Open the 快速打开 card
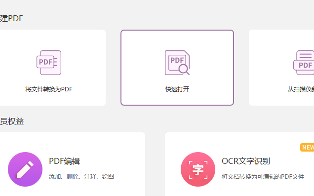 coord(177,68)
